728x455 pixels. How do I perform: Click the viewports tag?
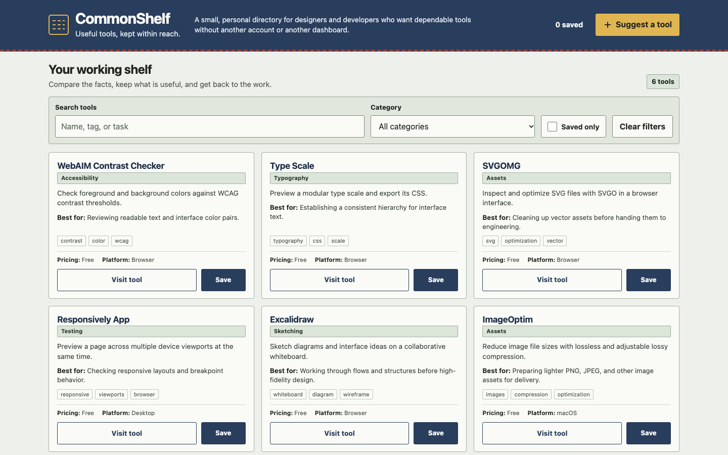tap(112, 394)
